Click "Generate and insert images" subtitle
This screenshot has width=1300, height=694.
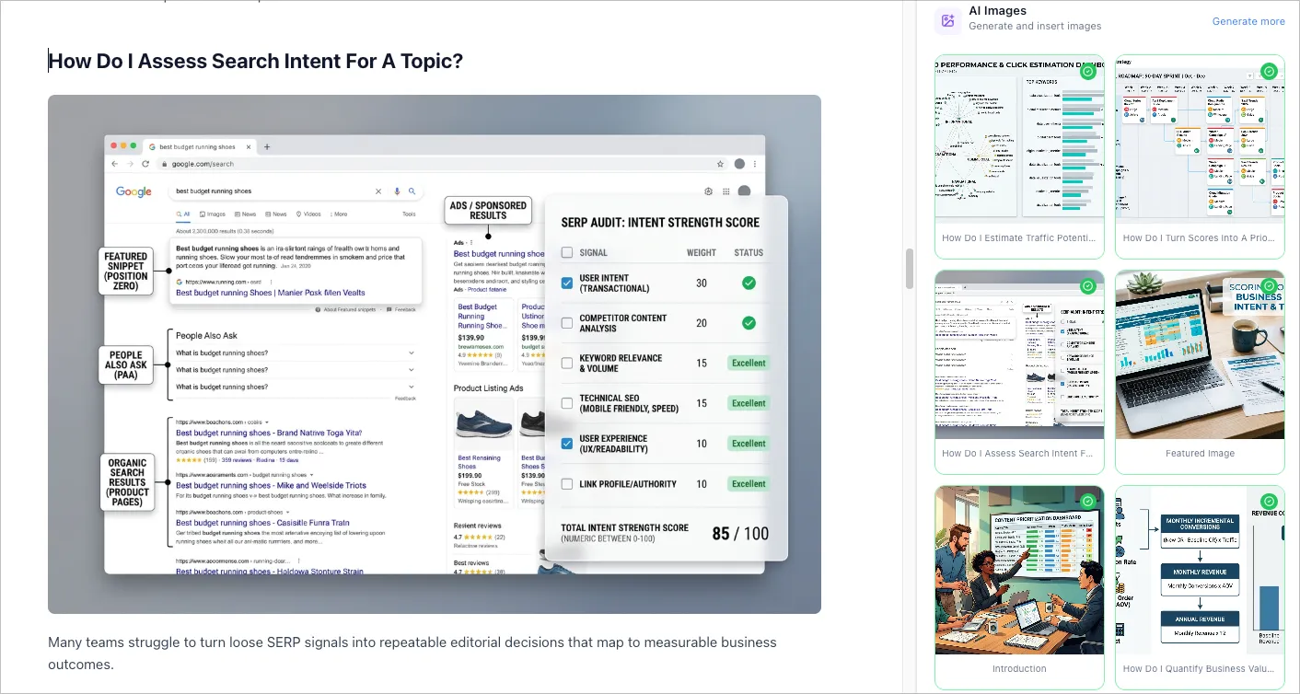[x=1035, y=26]
